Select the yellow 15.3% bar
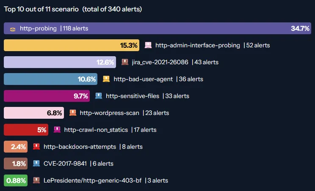 point(72,45)
